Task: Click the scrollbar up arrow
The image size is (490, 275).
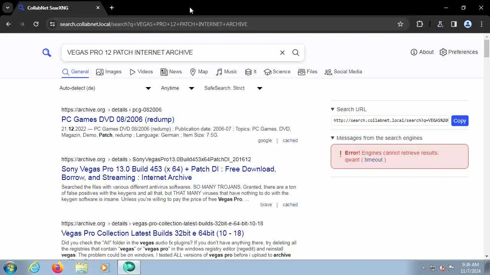Action: coord(487,36)
